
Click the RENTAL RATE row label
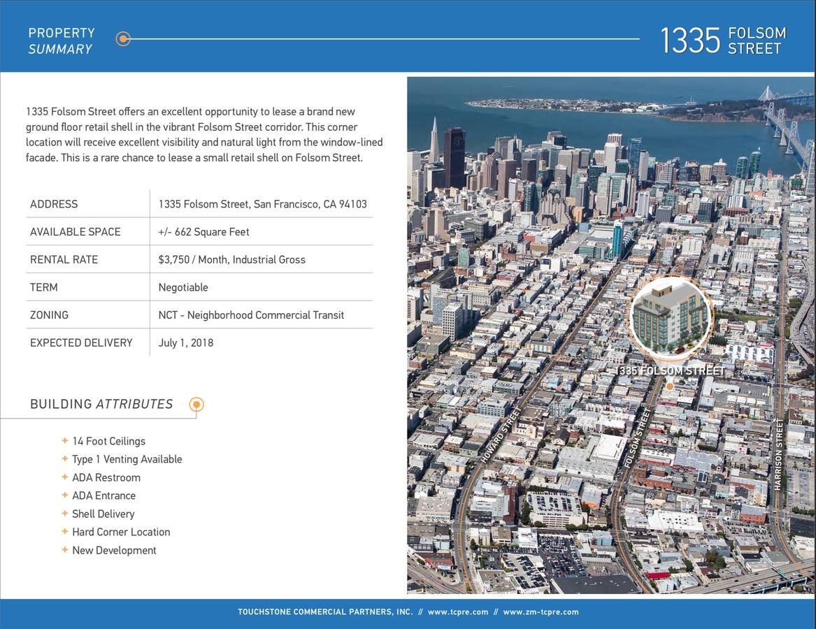click(x=64, y=259)
